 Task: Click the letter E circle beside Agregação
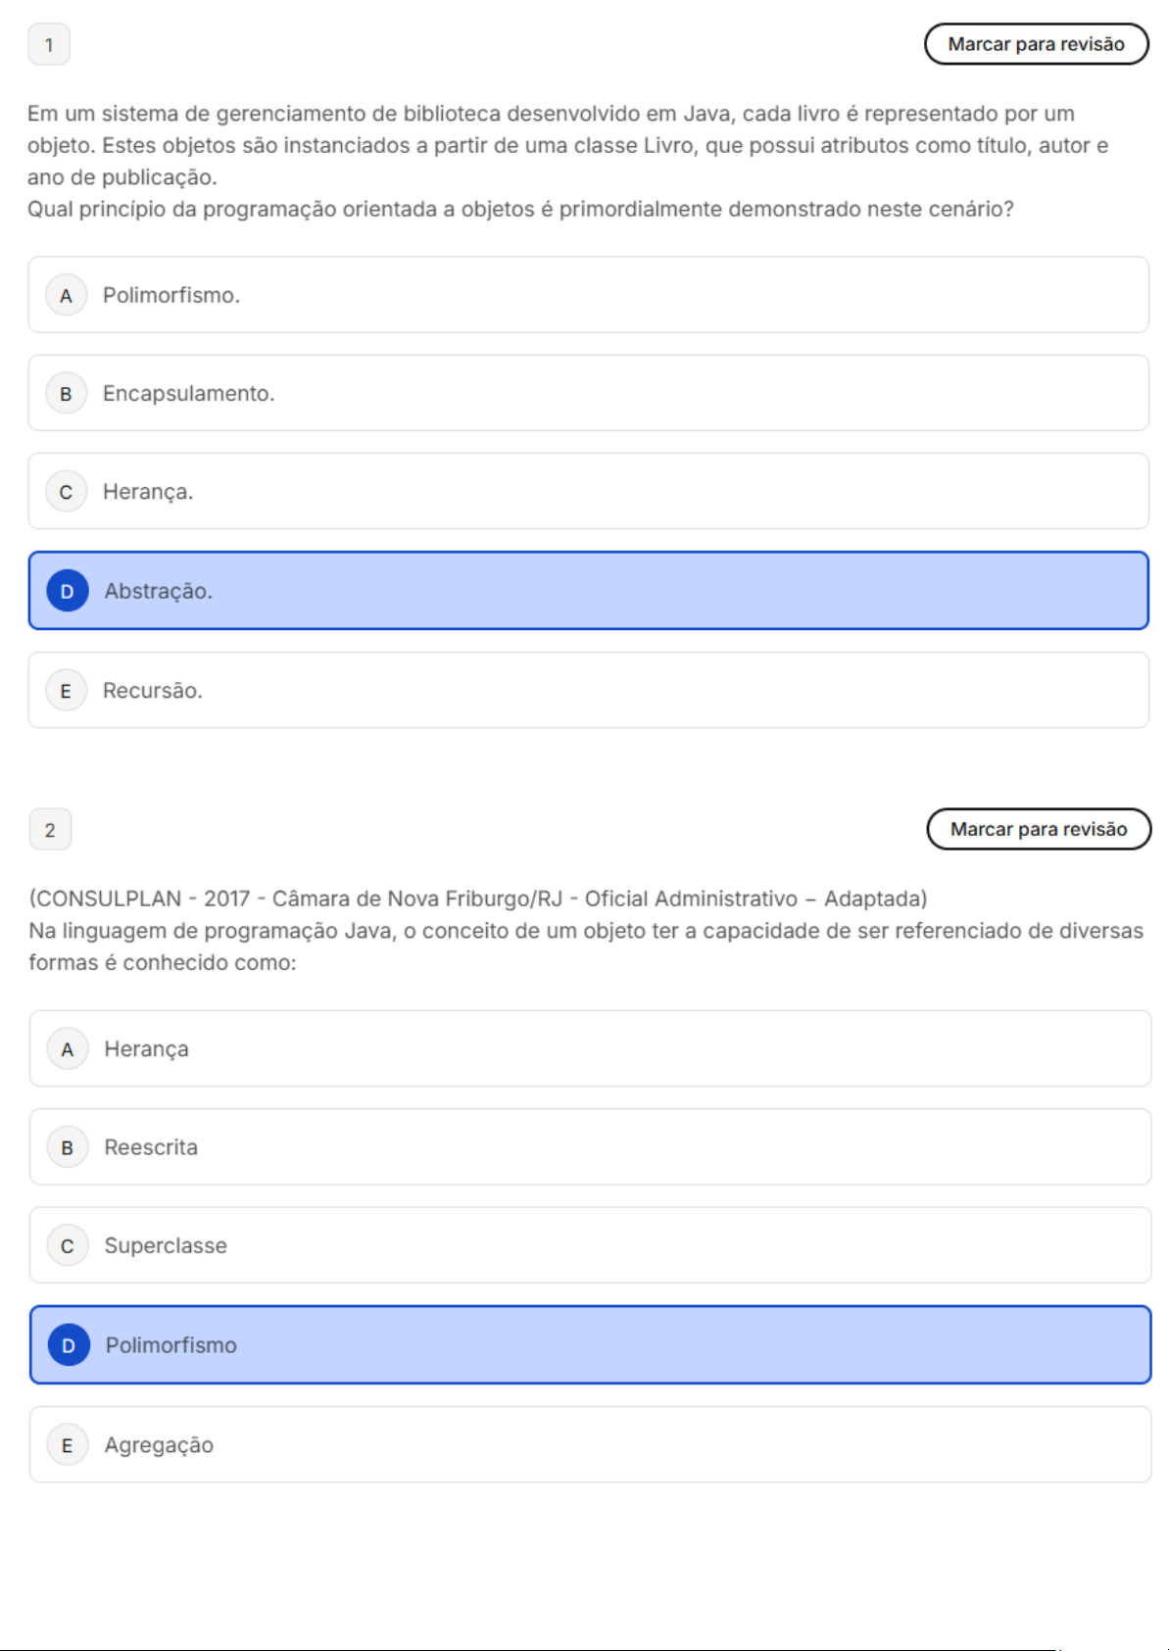pos(68,1445)
